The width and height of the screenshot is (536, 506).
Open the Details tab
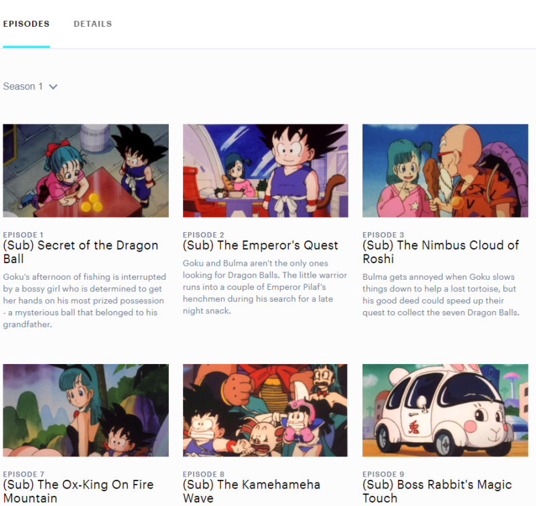point(92,24)
